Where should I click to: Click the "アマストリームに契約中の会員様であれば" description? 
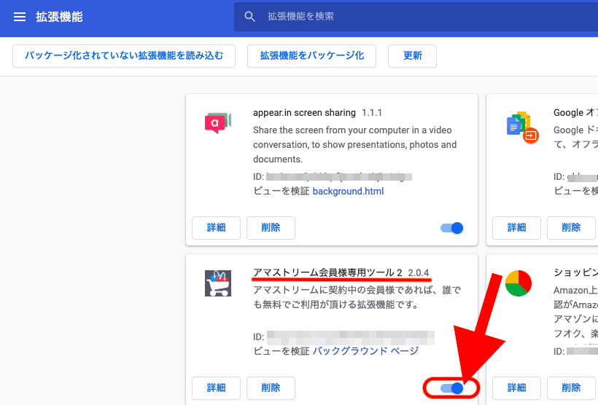point(357,298)
